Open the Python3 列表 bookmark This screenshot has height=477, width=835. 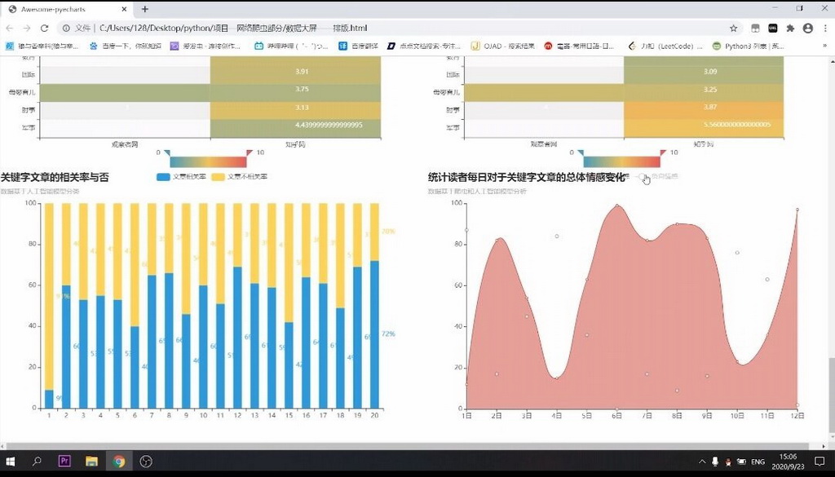pos(749,46)
